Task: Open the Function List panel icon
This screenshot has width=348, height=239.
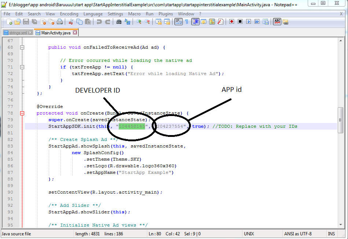Action: pos(221,22)
